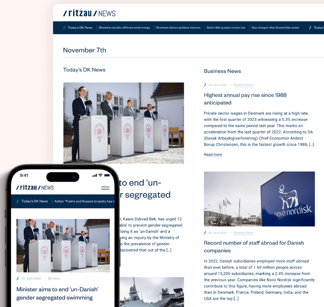Open the hamburger menu on the phone
Image resolution: width=324 pixels, height=307 pixels.
pyautogui.click(x=105, y=188)
